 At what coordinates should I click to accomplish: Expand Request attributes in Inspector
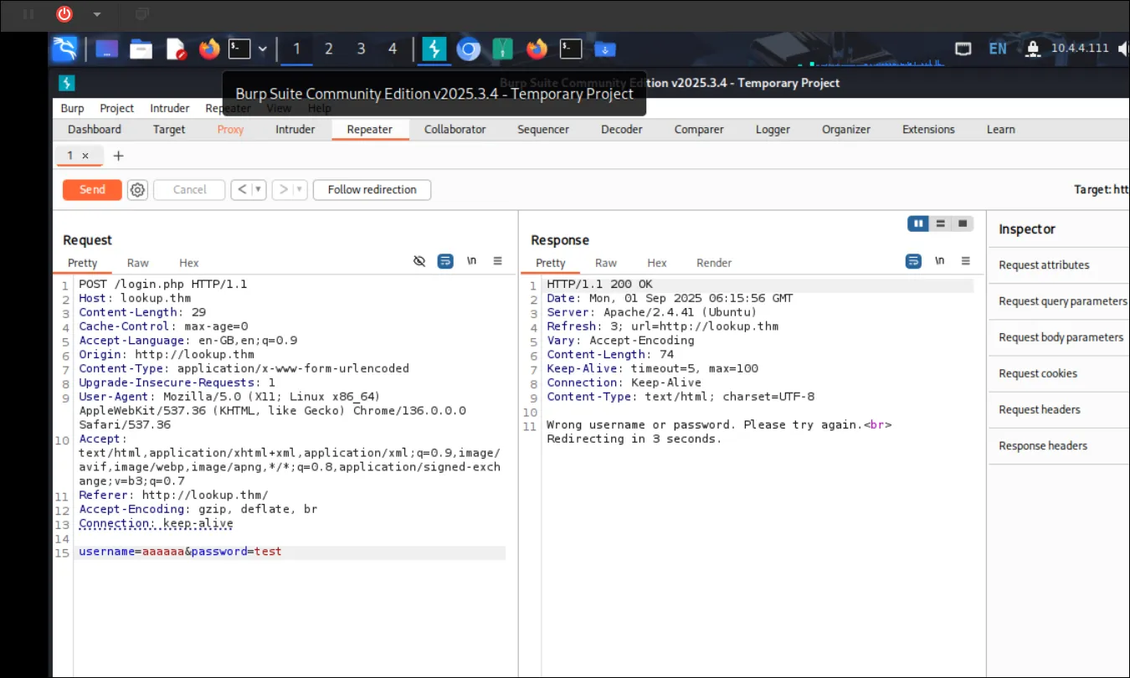(1059, 265)
